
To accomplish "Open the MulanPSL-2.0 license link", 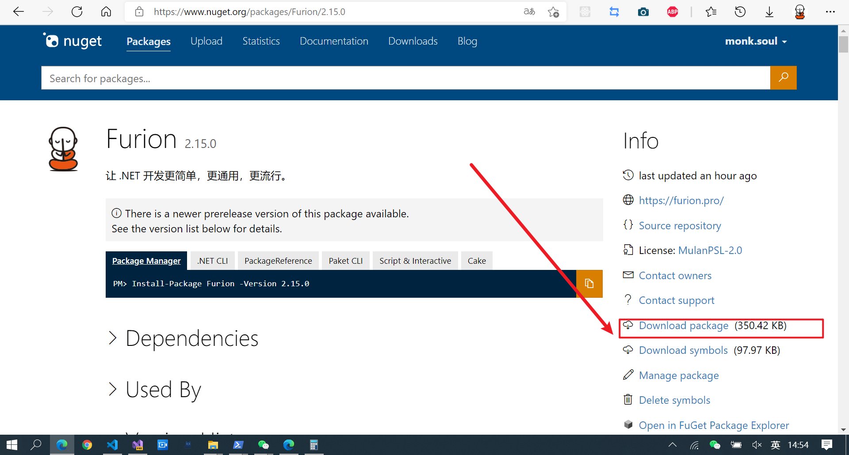I will pos(710,250).
